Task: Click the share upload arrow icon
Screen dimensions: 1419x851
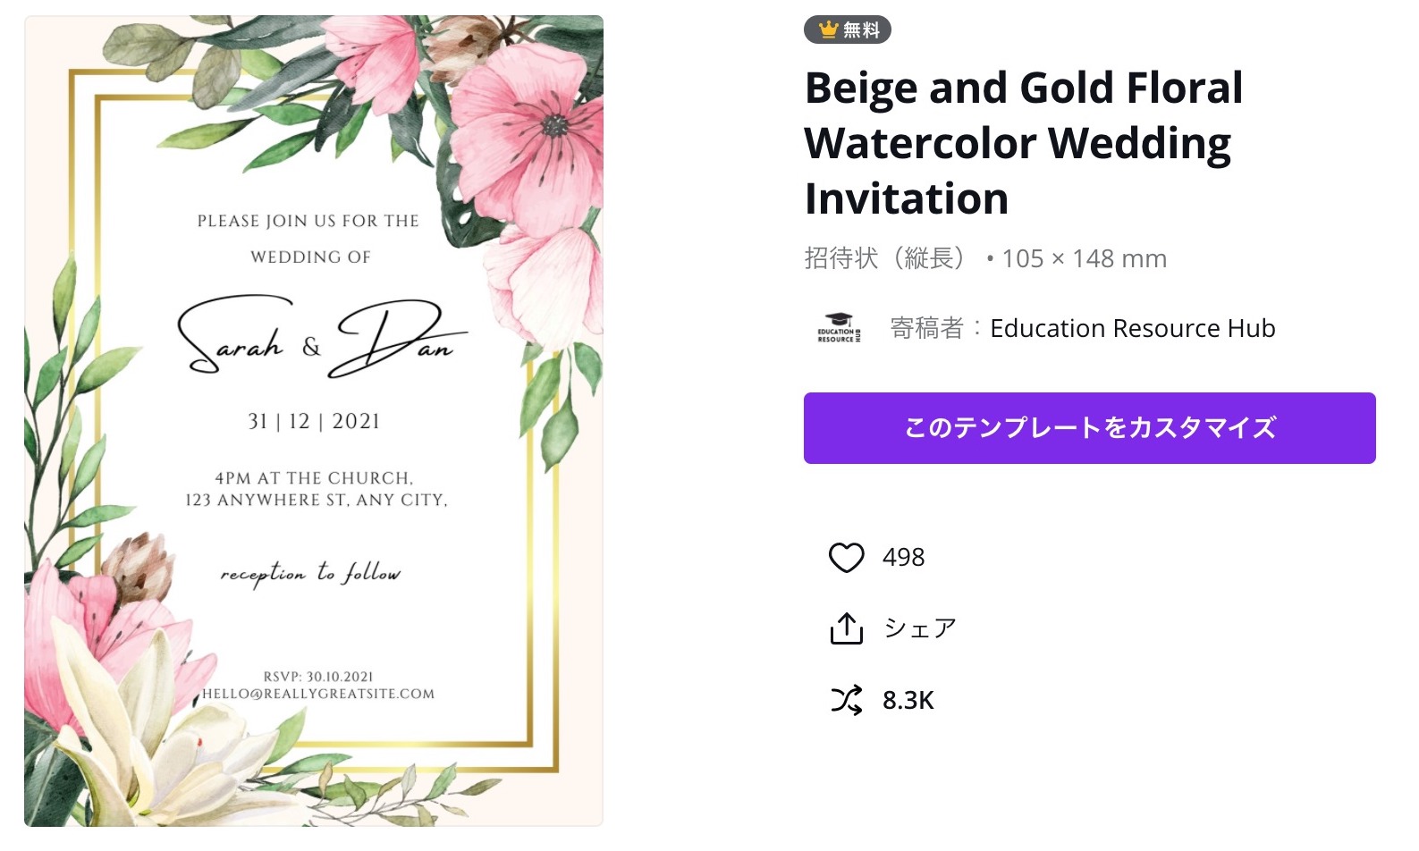Action: pyautogui.click(x=846, y=628)
